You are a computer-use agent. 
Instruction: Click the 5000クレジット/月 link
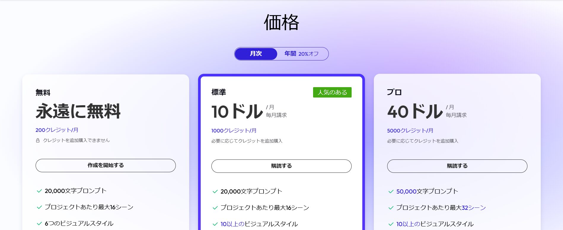click(x=410, y=130)
